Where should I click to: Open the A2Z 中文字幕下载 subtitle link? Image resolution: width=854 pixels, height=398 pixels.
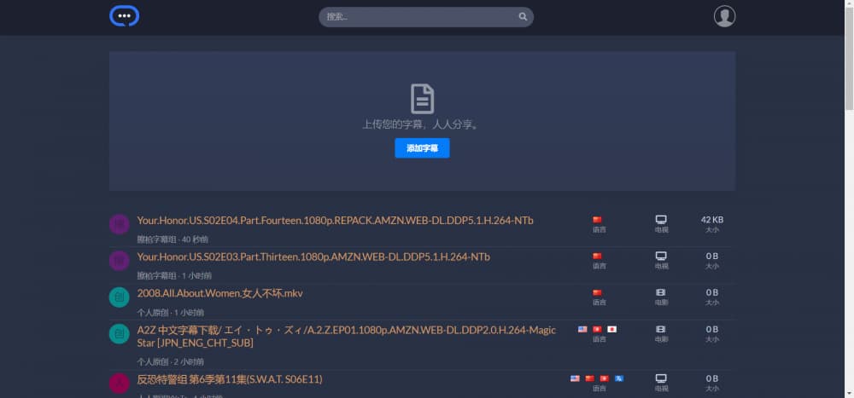pyautogui.click(x=347, y=336)
